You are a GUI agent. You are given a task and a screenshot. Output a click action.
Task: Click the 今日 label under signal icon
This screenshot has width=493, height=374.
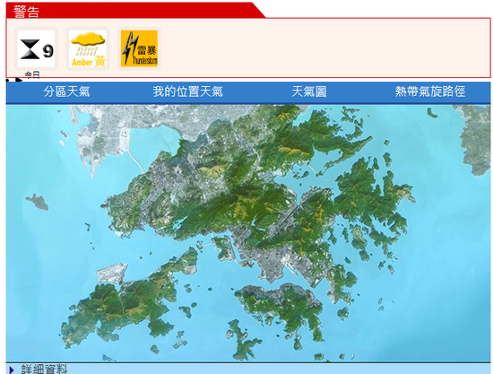(x=32, y=74)
